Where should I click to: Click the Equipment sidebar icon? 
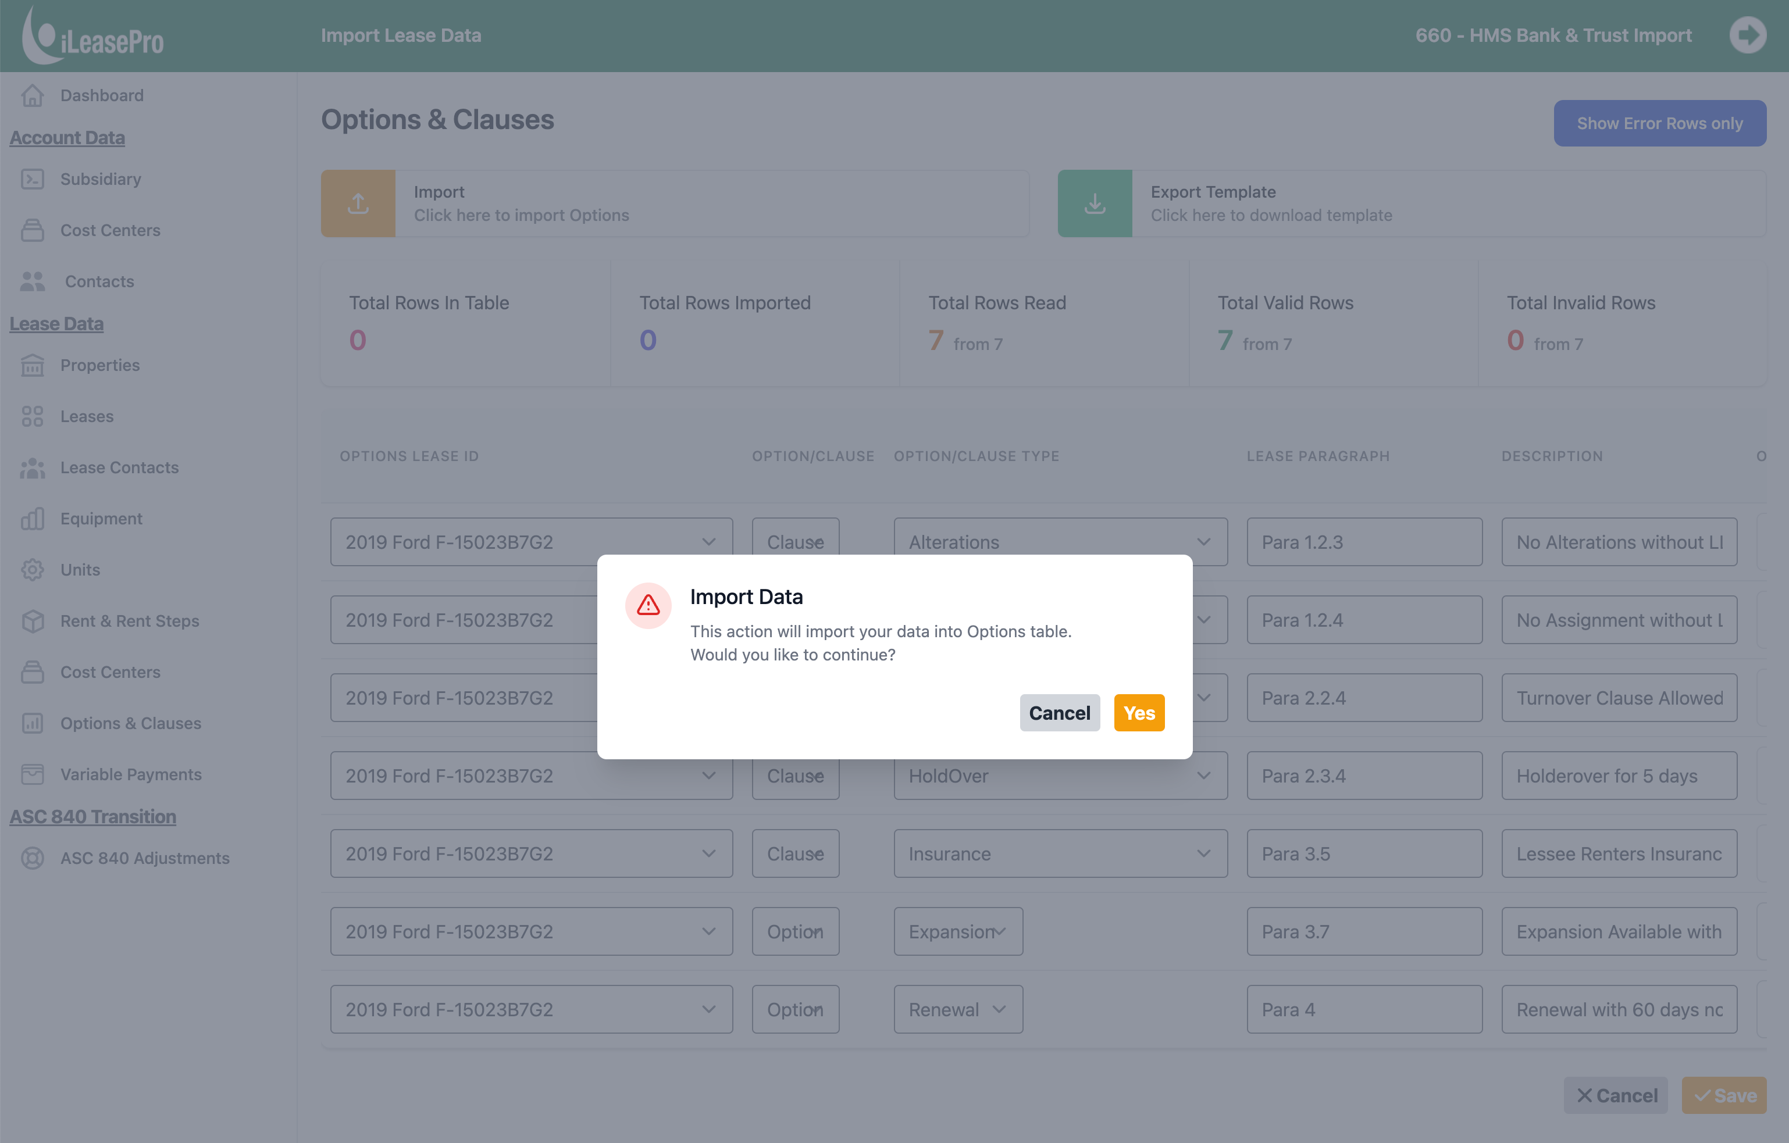(33, 519)
